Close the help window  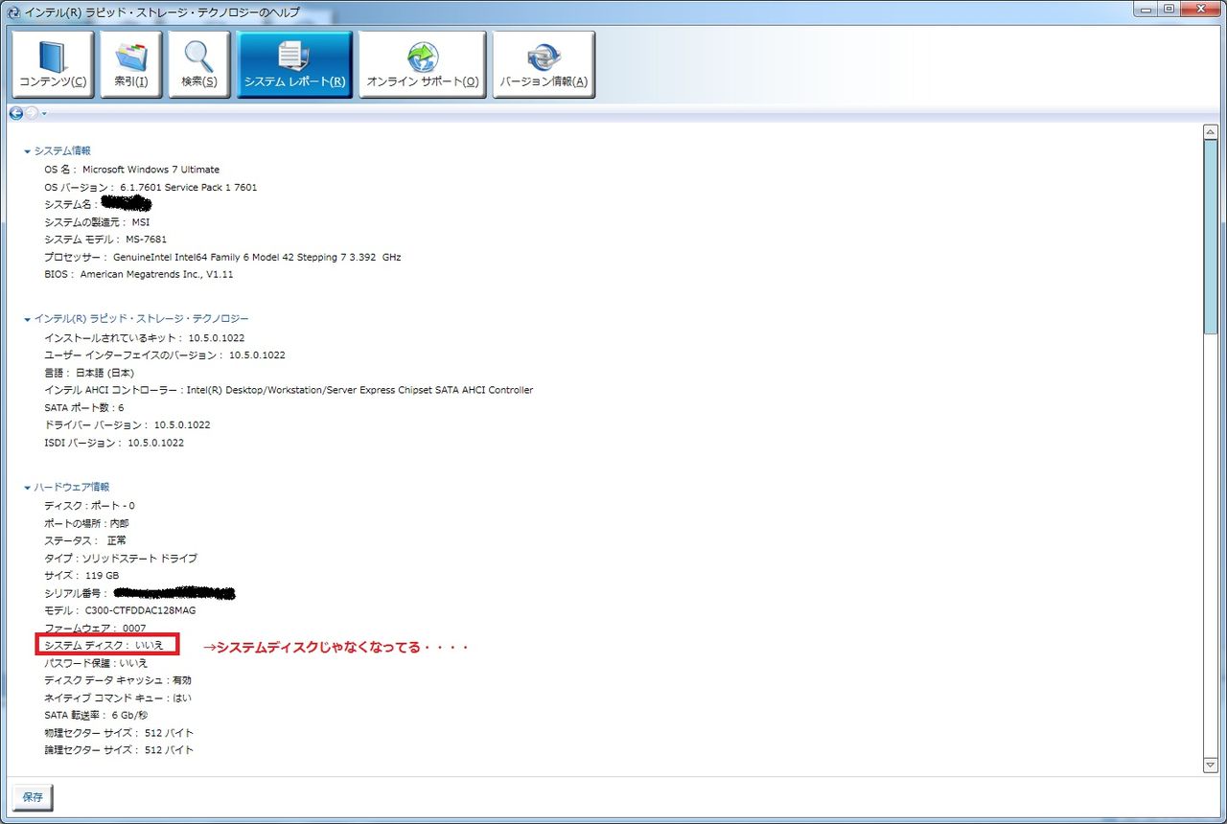1200,10
